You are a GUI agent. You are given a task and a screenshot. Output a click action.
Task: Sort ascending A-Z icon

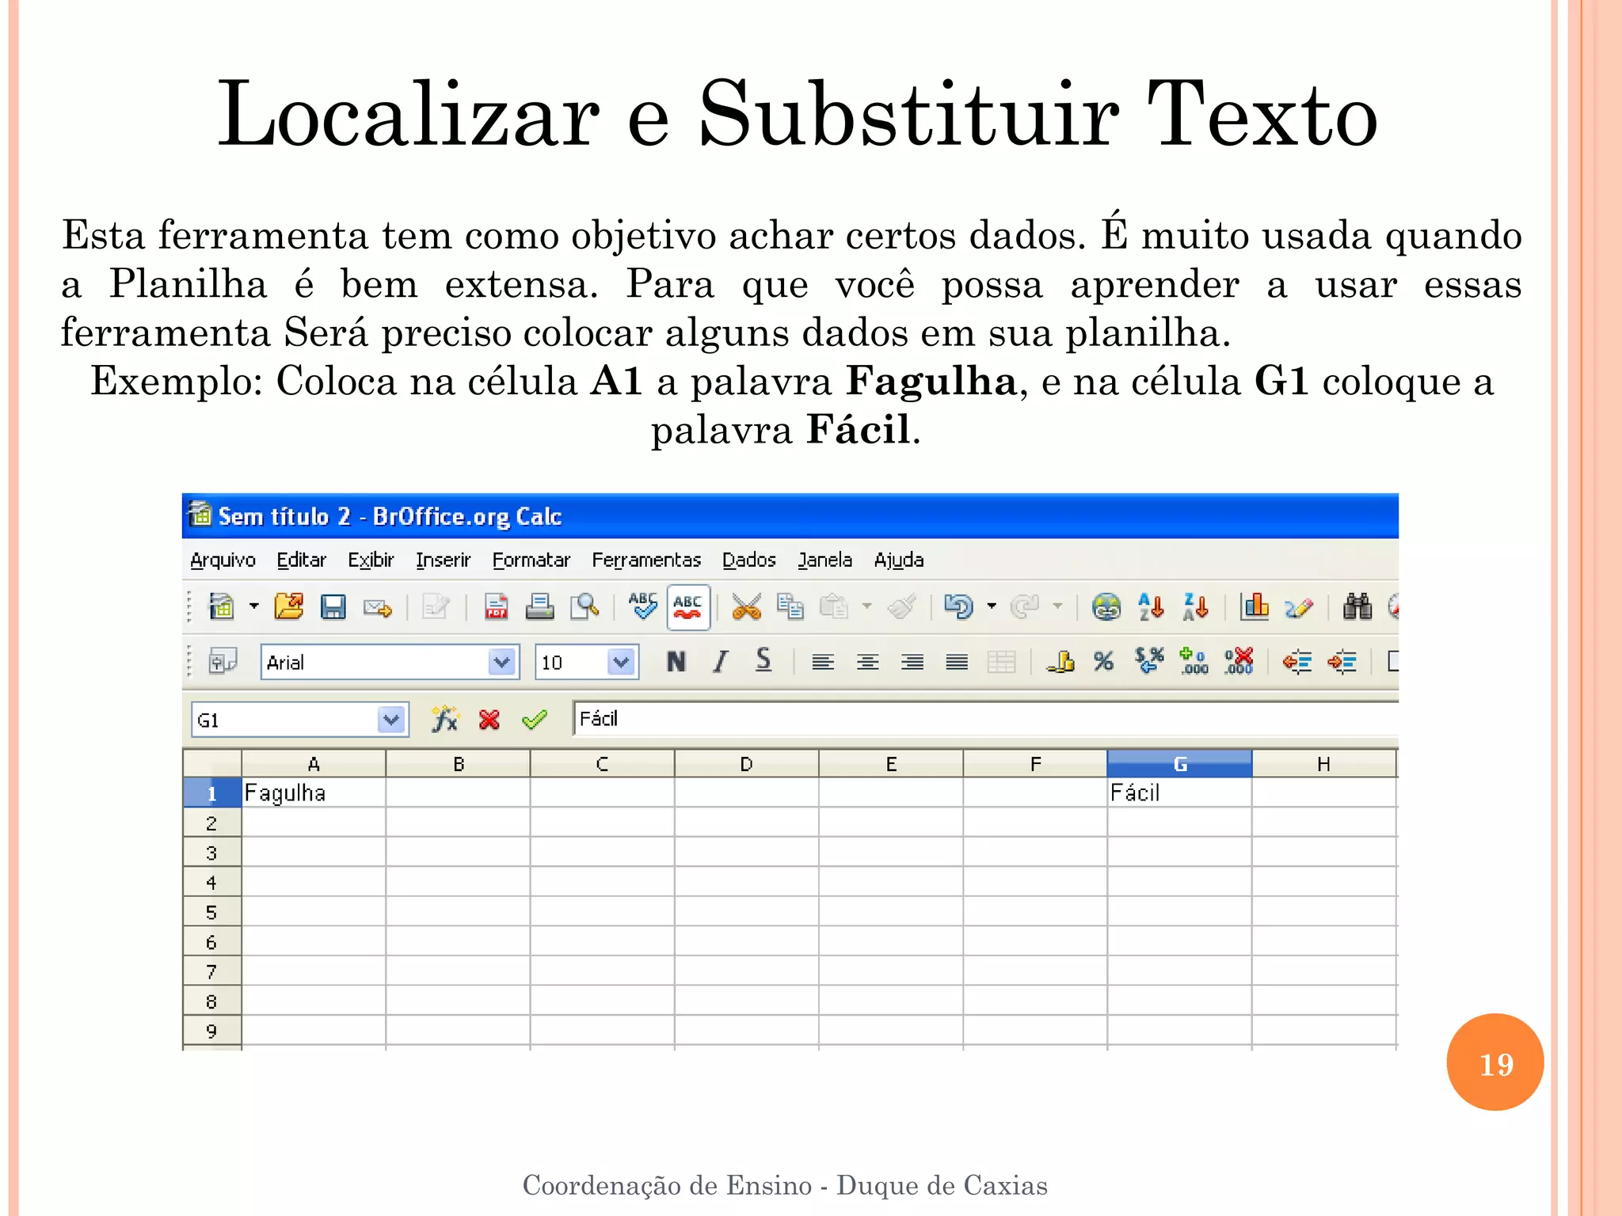1151,607
